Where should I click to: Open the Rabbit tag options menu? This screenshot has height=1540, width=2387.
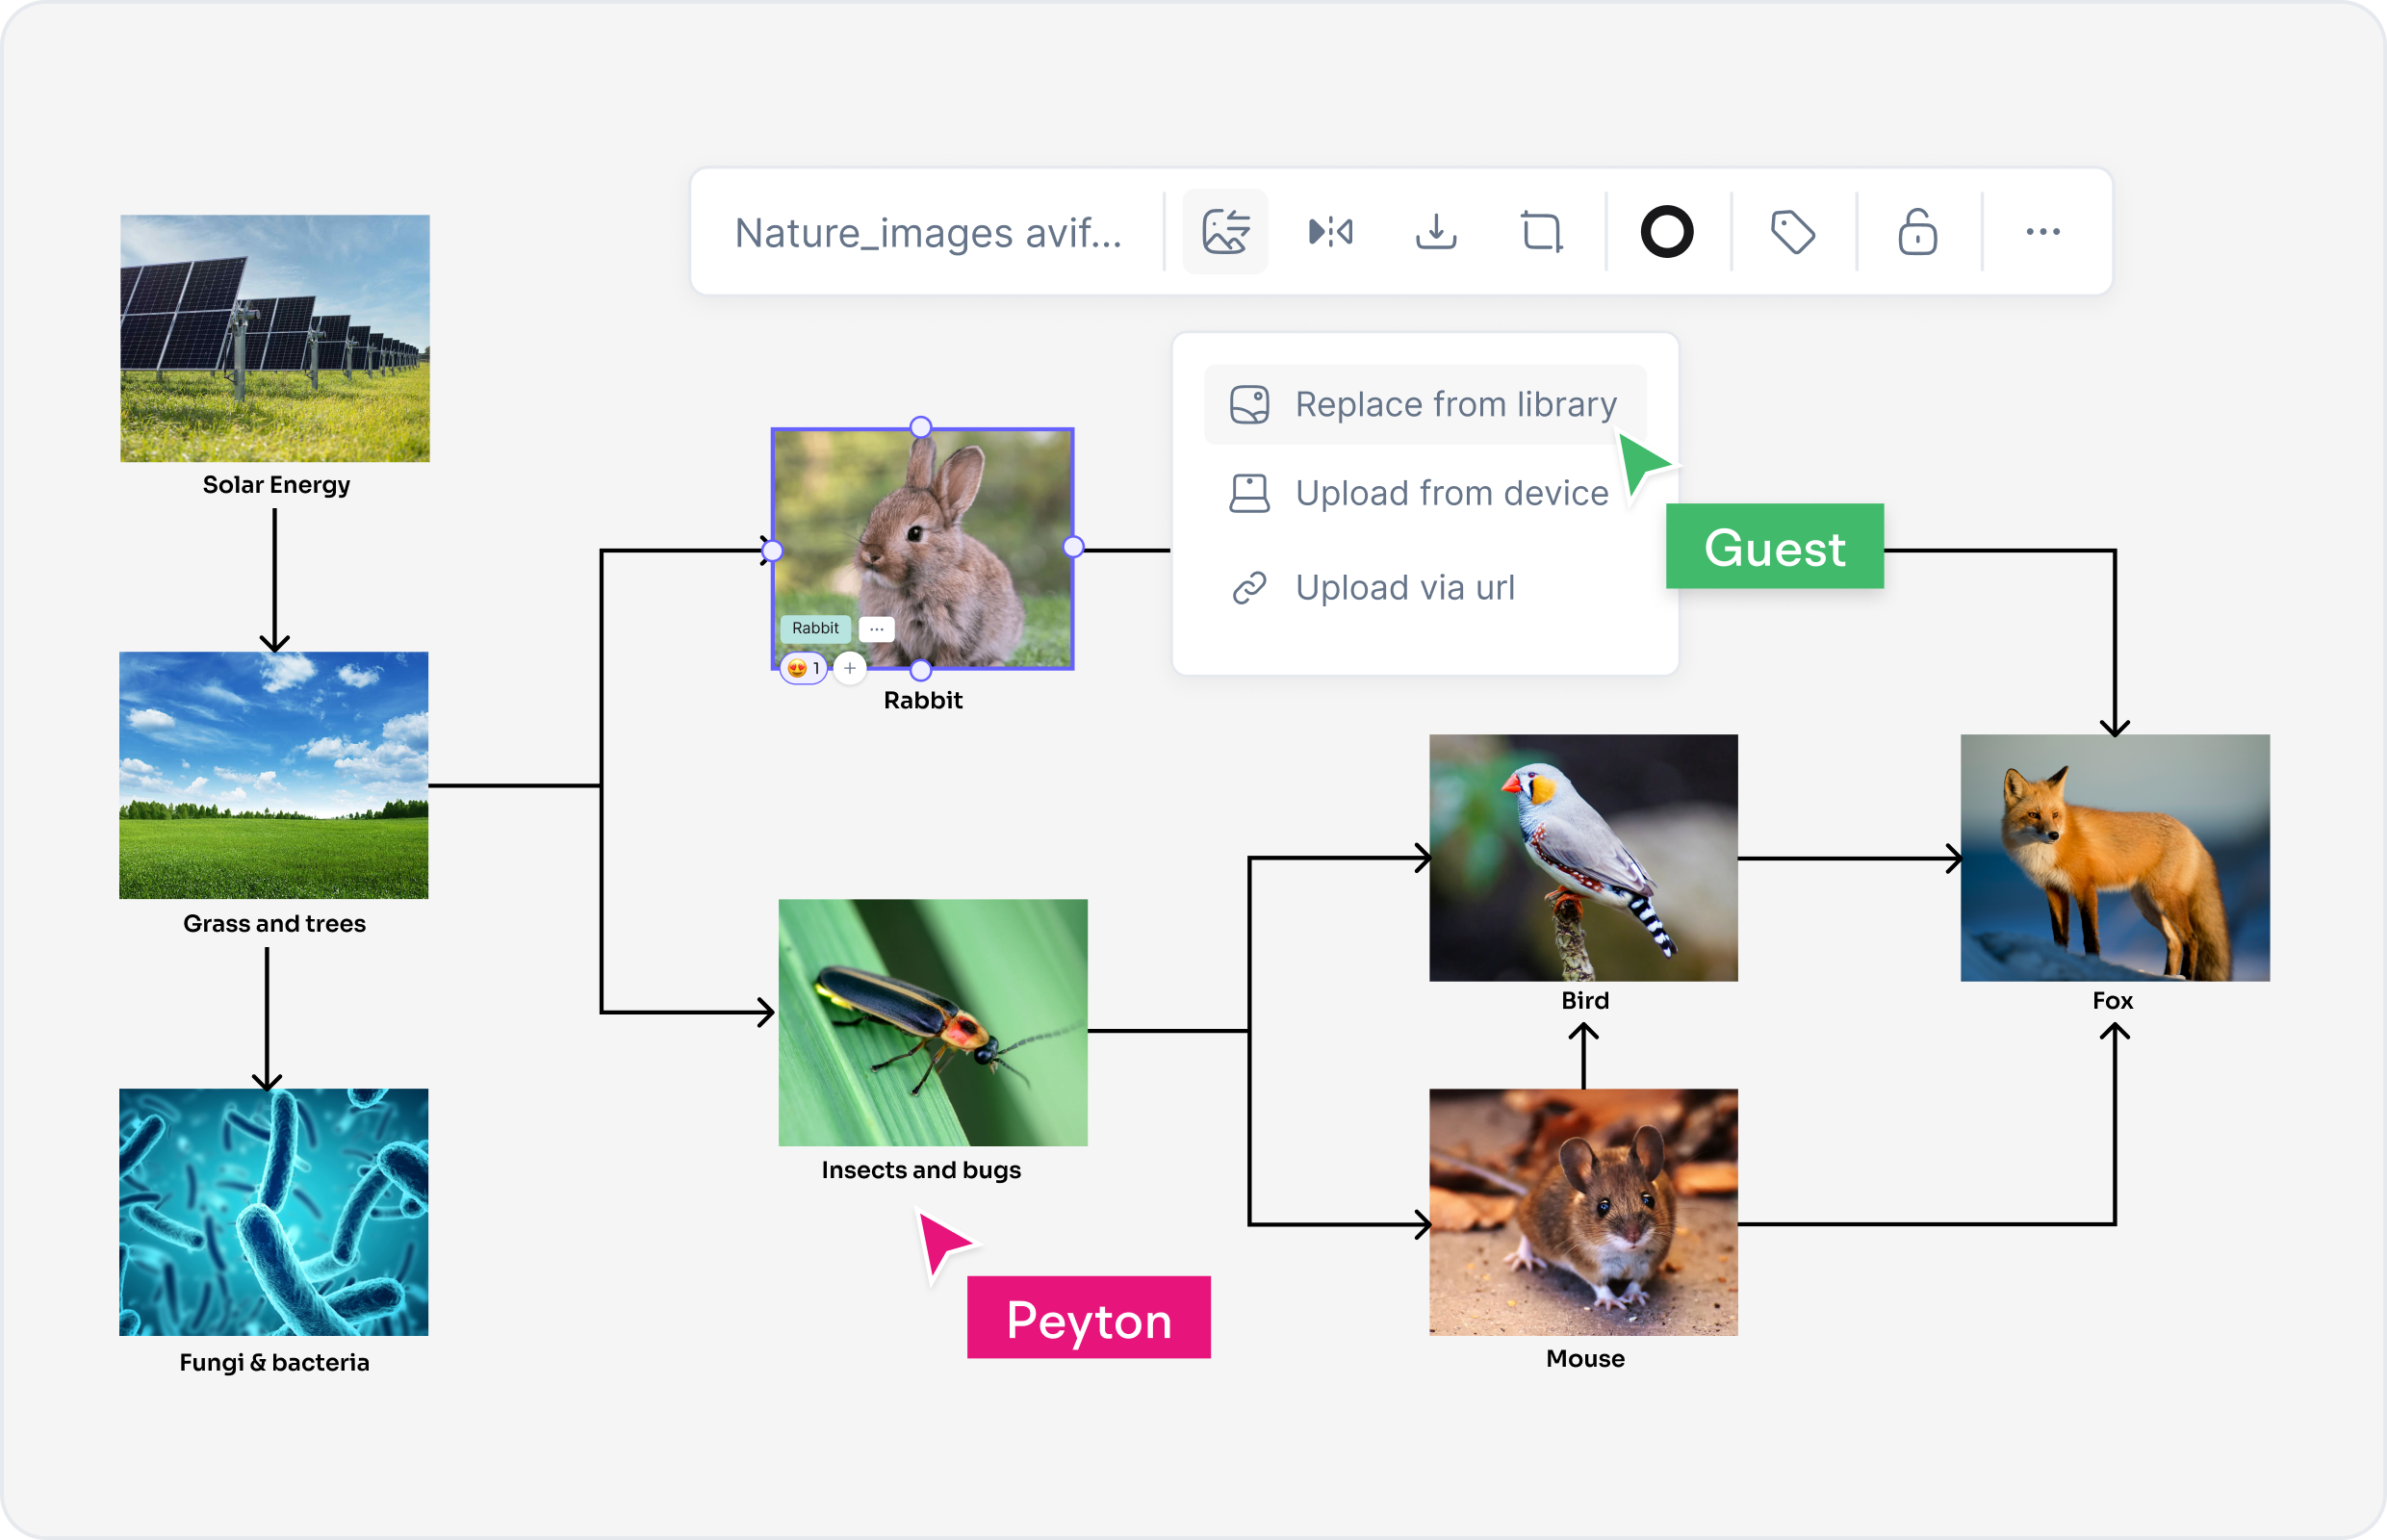tap(875, 628)
